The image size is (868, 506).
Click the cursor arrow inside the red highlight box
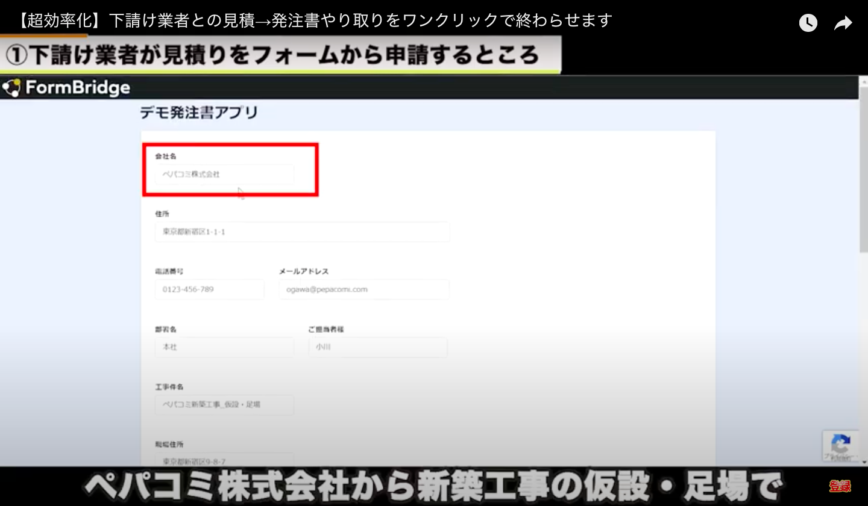point(239,193)
